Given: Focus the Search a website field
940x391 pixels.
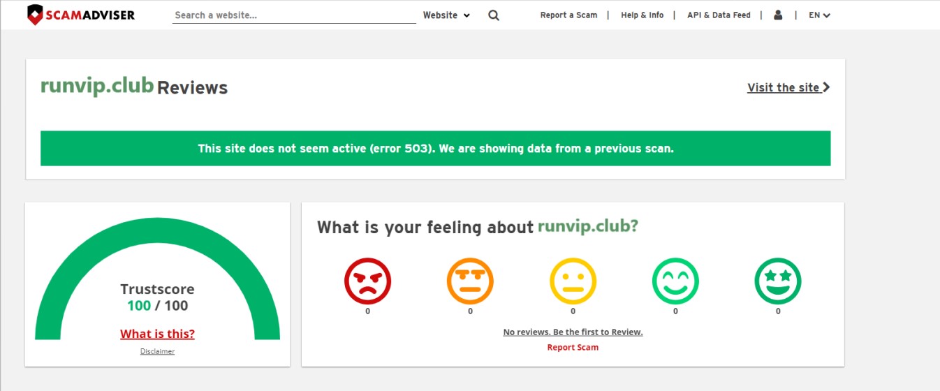Looking at the screenshot, I should 294,15.
